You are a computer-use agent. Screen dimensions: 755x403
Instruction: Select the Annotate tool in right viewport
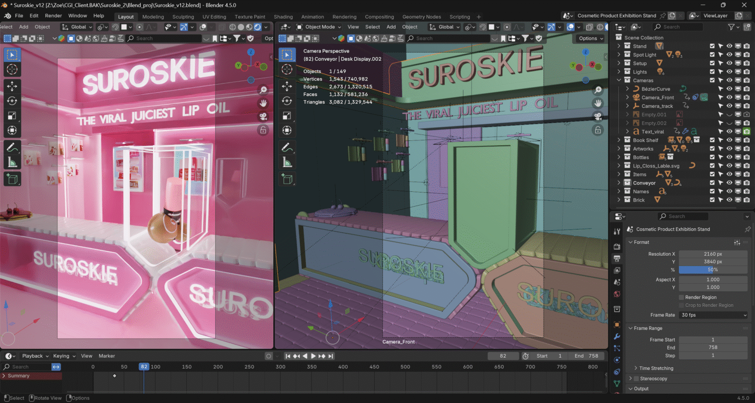click(x=287, y=147)
